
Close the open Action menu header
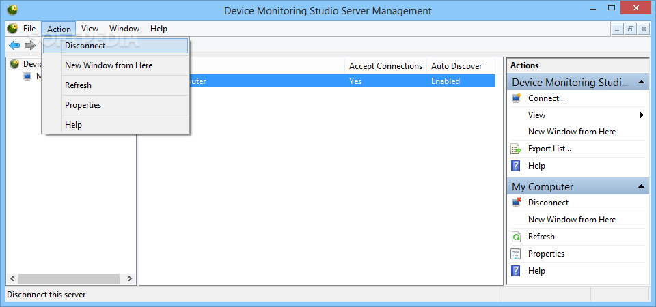[59, 29]
